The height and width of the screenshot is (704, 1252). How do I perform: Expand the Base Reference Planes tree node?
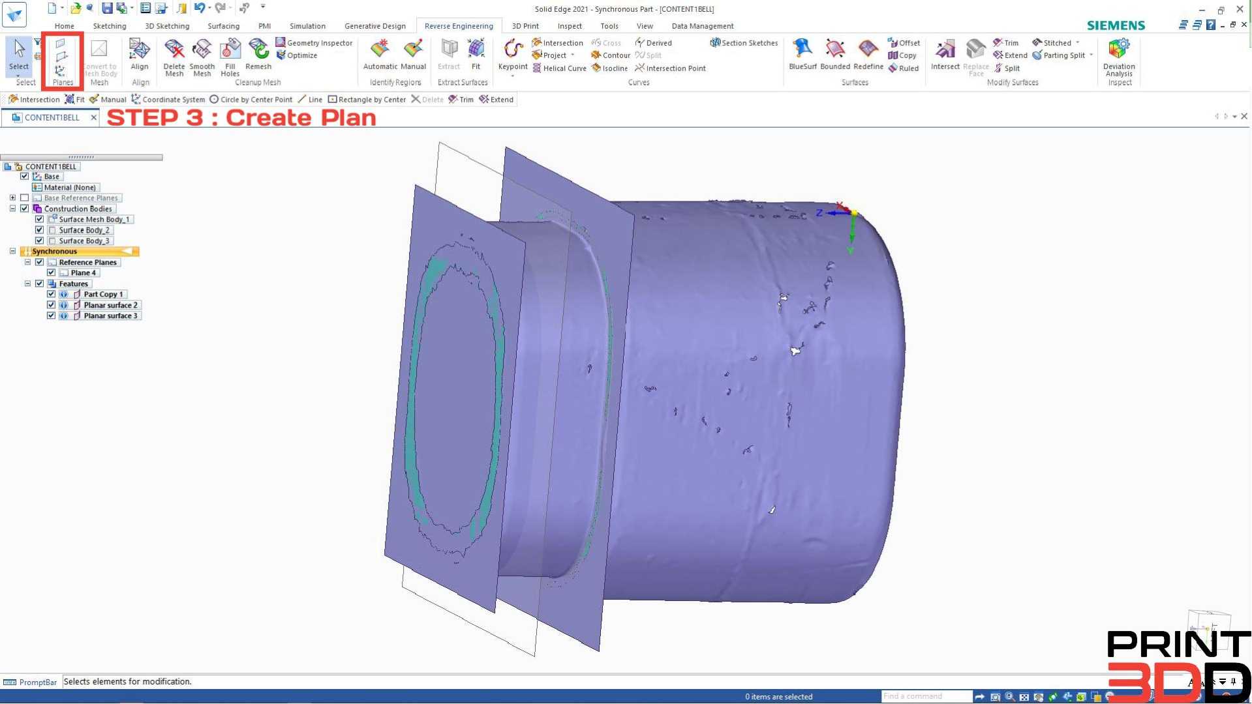[13, 198]
